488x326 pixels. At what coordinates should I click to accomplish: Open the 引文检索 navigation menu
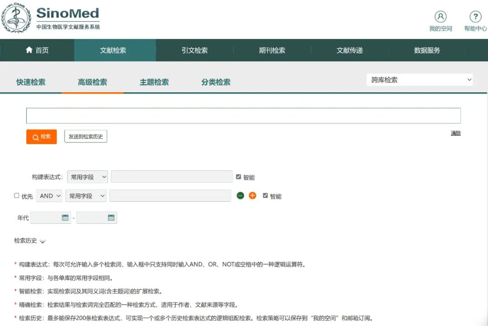[x=195, y=50]
